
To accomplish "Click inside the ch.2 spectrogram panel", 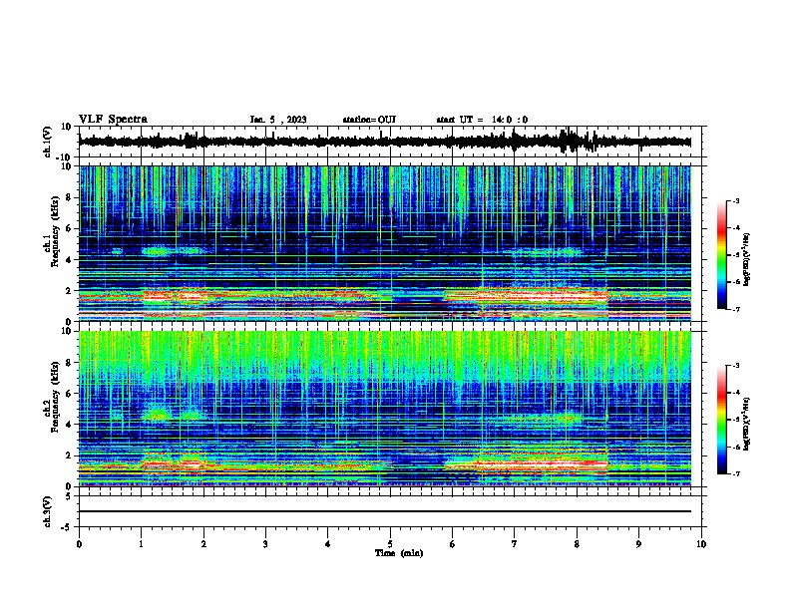I will 385,409.
